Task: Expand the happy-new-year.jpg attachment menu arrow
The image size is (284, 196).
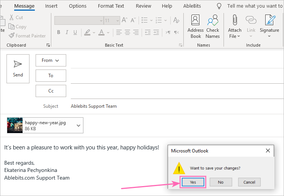Action: pyautogui.click(x=78, y=125)
